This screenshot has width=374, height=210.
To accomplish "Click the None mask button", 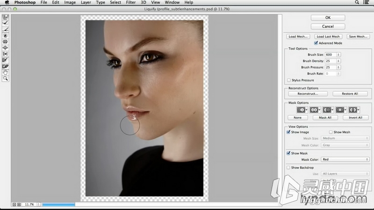I will click(298, 118).
